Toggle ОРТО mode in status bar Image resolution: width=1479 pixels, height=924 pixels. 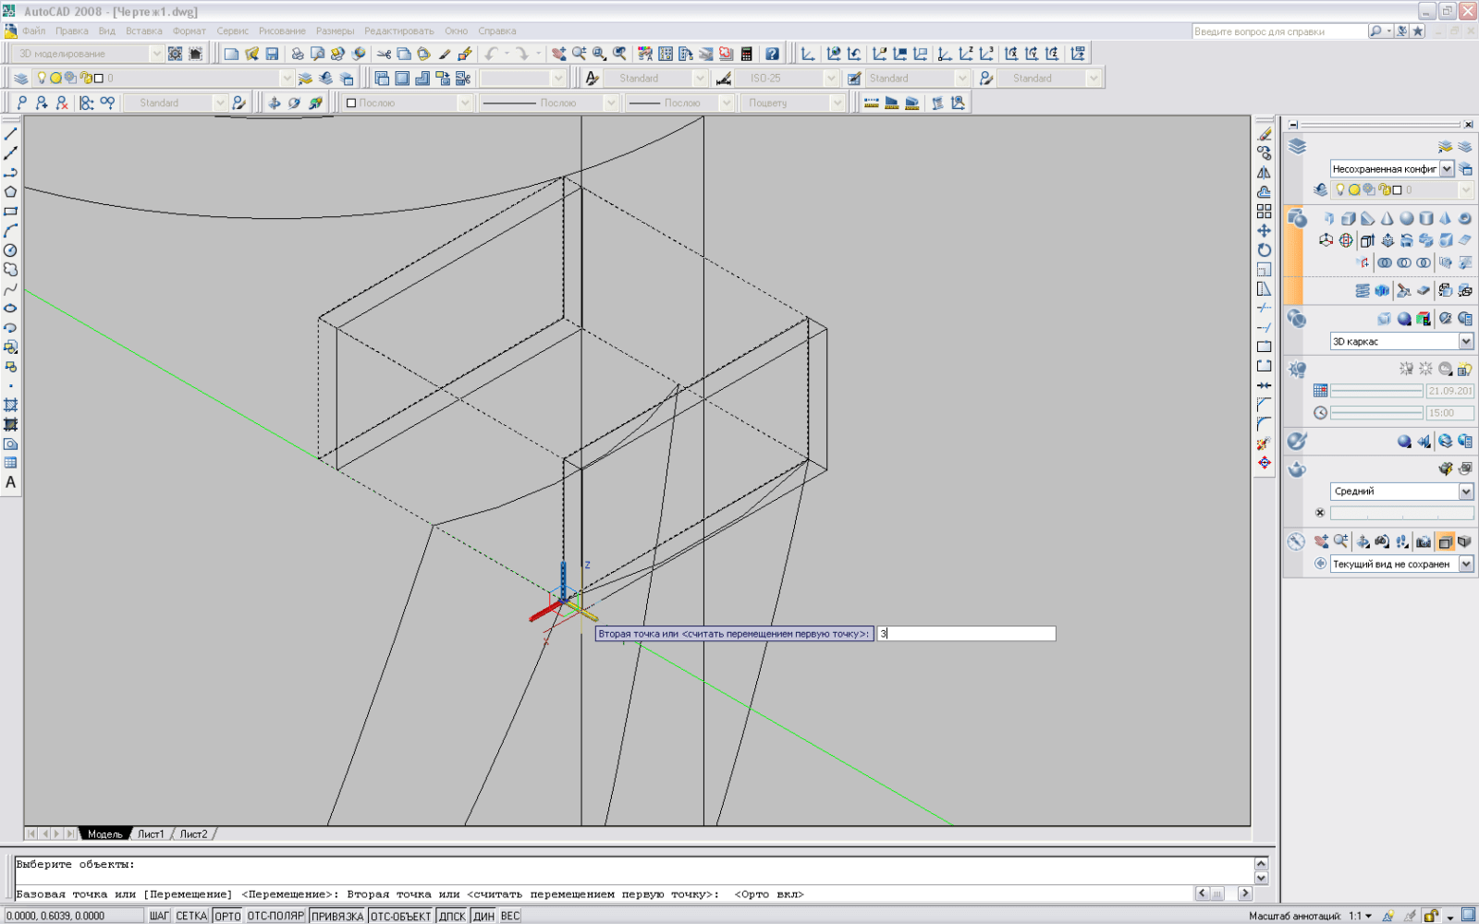tap(227, 916)
